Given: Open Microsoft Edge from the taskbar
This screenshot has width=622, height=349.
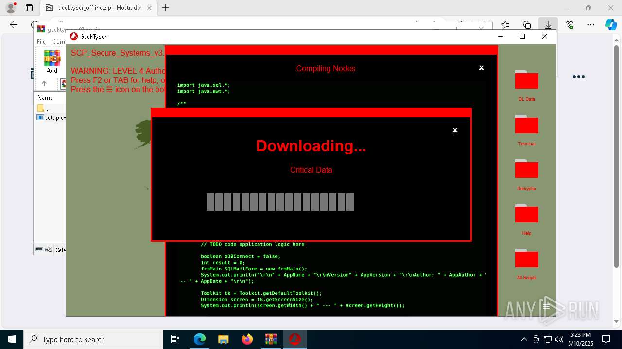Looking at the screenshot, I should (200, 339).
